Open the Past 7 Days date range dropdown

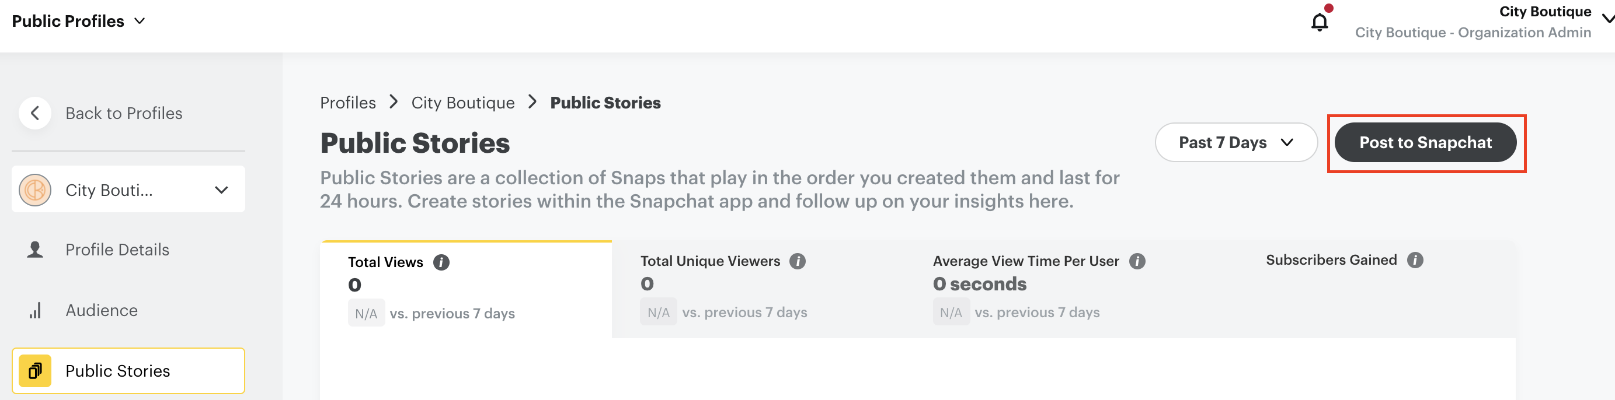1235,142
